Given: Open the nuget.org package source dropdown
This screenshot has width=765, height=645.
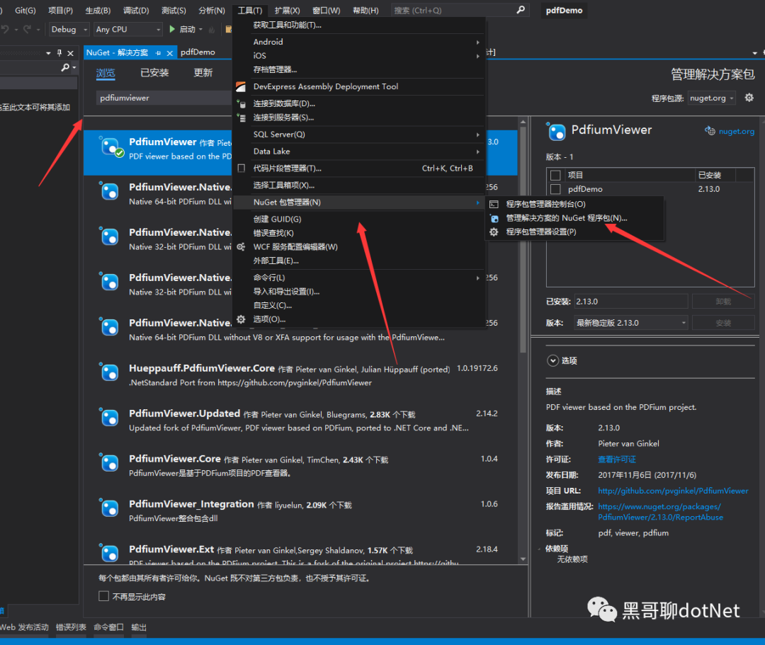Looking at the screenshot, I should (x=711, y=98).
